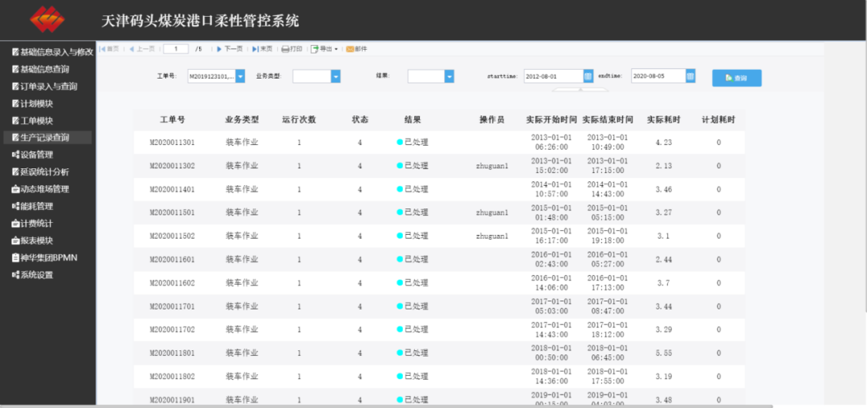Click the 运行次数 column header

pos(299,119)
